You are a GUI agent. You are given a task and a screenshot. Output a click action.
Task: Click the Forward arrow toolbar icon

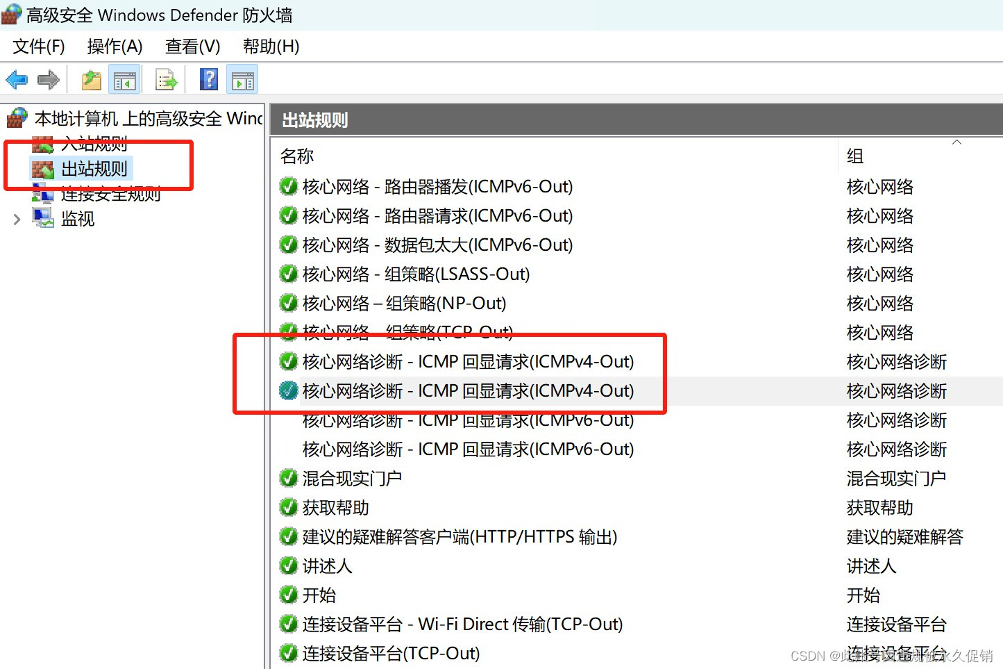pos(48,80)
